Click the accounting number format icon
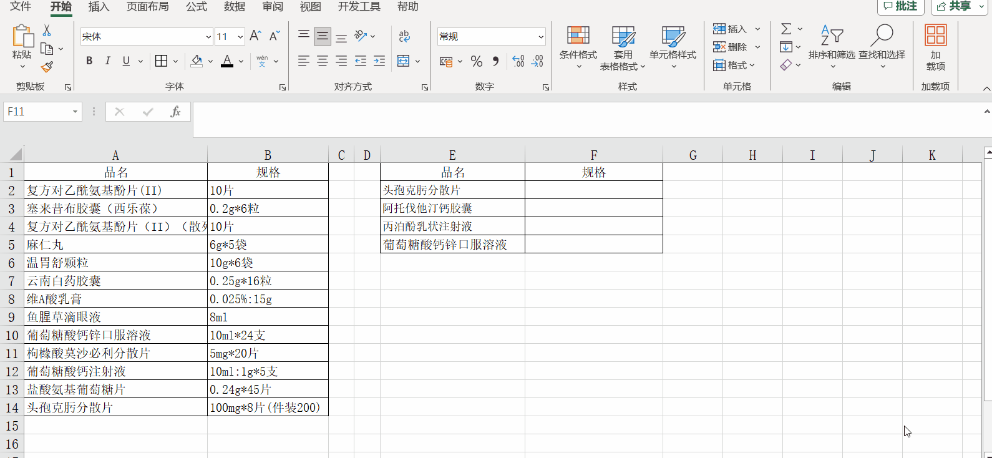Viewport: 992px width, 458px height. (x=446, y=61)
